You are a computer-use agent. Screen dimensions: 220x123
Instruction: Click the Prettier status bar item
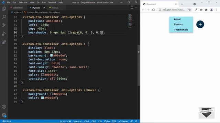click(123, 121)
